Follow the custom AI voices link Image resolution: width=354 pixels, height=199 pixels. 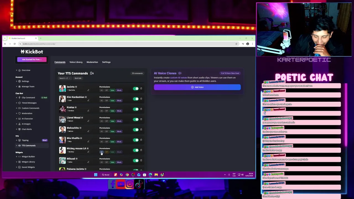click(x=178, y=78)
